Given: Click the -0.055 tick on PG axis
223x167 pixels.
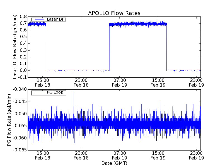Looking at the screenshot, I should point(20,126).
